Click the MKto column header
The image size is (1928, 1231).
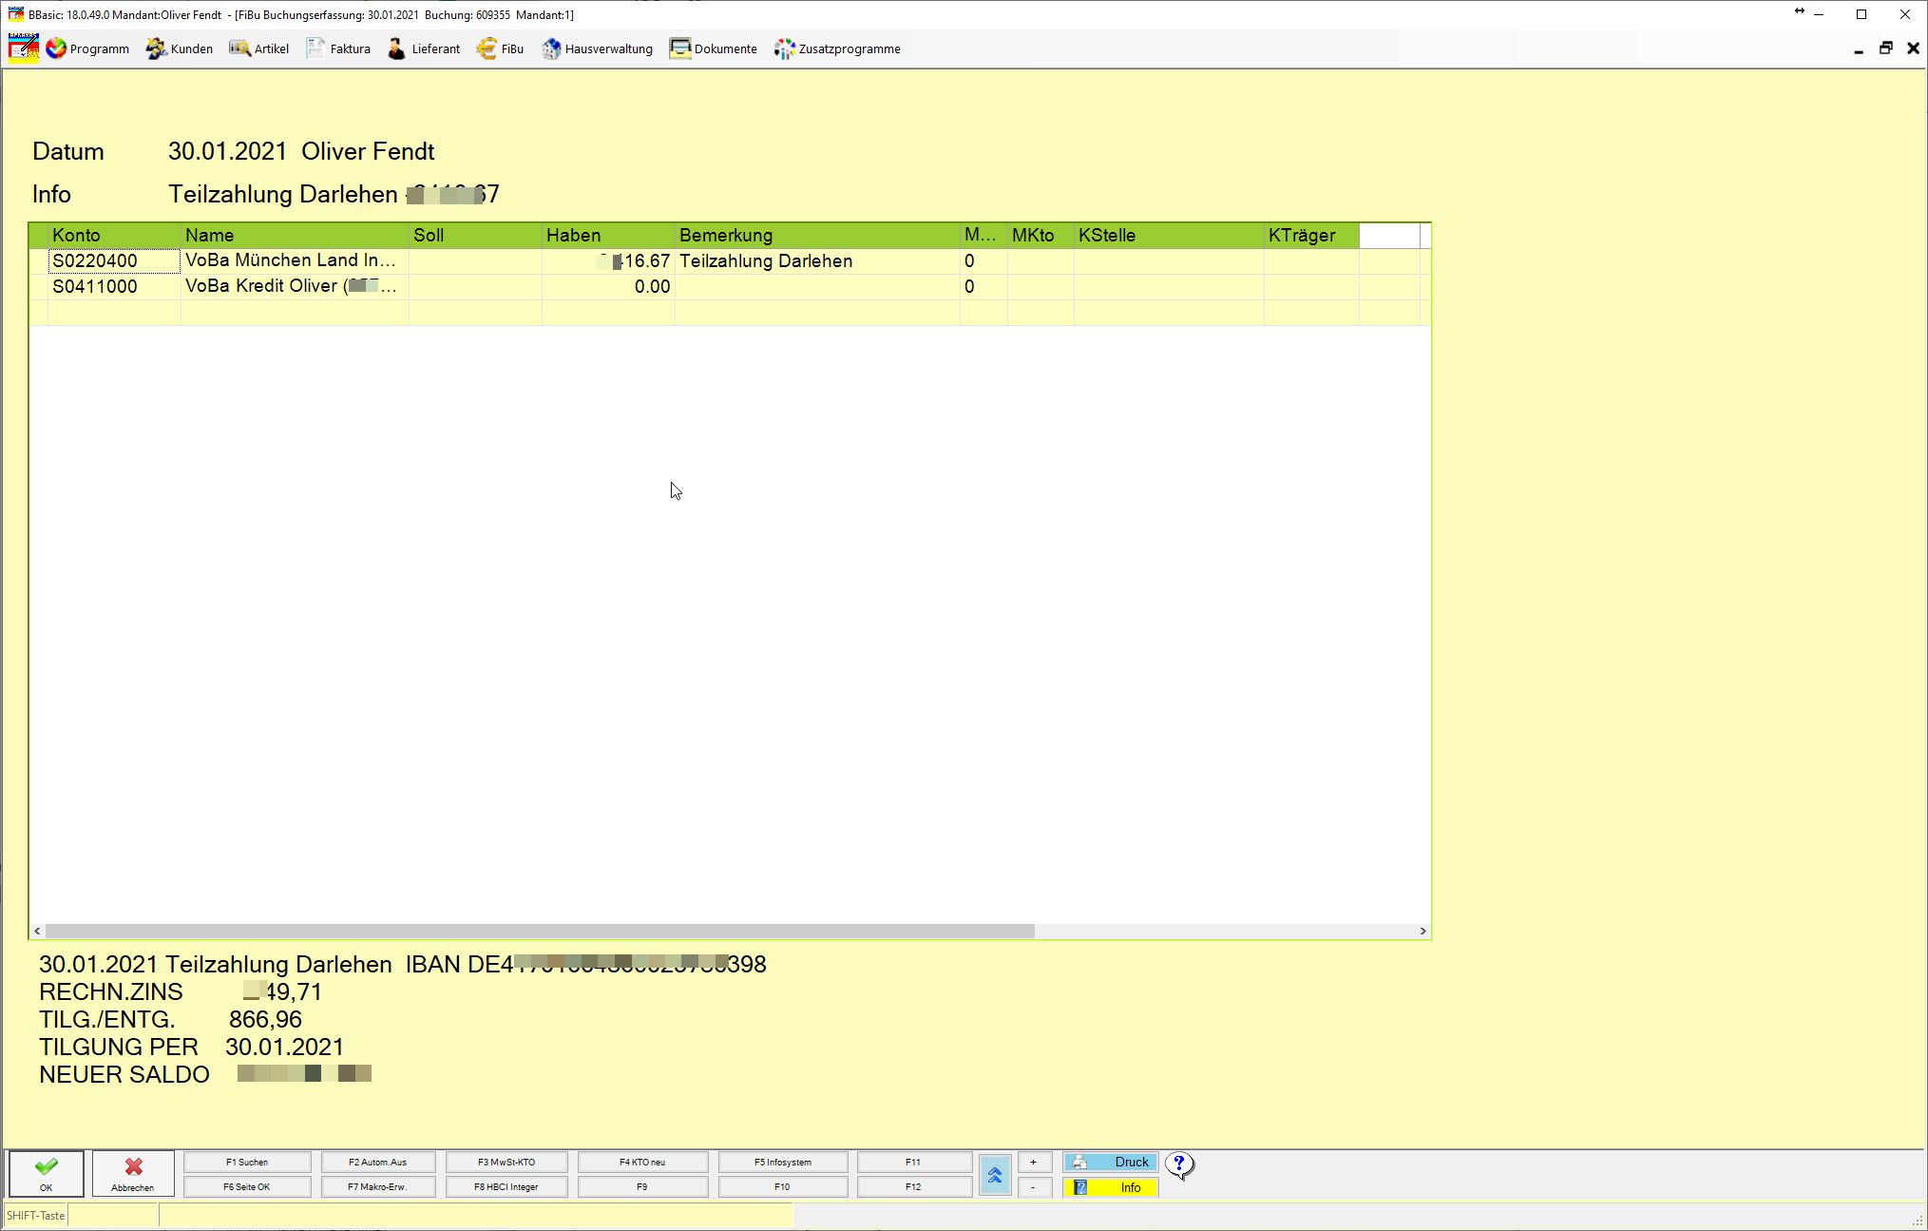pyautogui.click(x=1040, y=235)
